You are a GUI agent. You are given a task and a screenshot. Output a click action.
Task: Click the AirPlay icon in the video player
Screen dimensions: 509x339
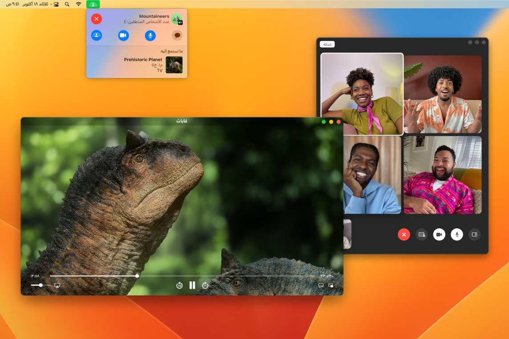coord(57,285)
